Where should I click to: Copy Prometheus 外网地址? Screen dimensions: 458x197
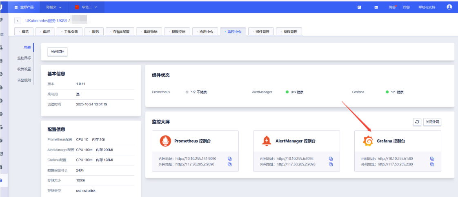(229, 165)
